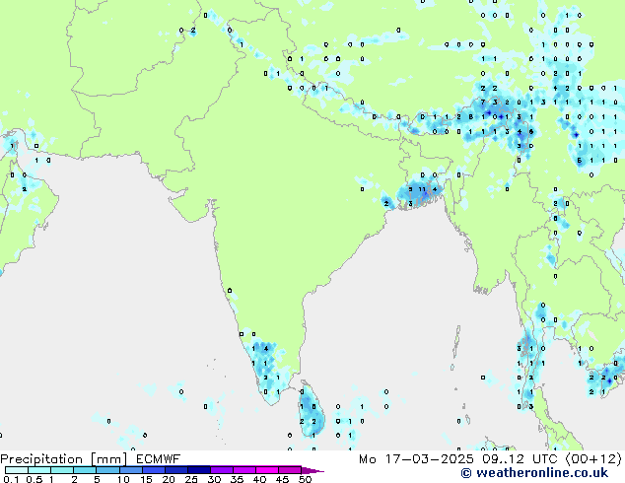Click the 1–2 mm legend color swatch
Viewport: 625px width, 483px height.
(62, 470)
